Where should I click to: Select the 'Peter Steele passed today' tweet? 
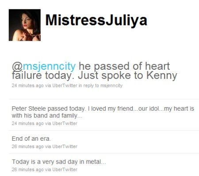click(x=103, y=112)
